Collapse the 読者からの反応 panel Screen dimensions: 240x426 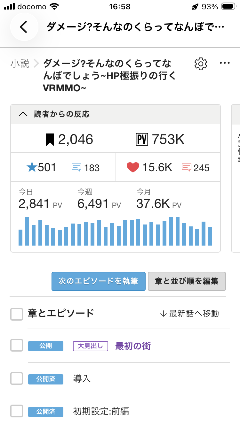tap(116, 114)
